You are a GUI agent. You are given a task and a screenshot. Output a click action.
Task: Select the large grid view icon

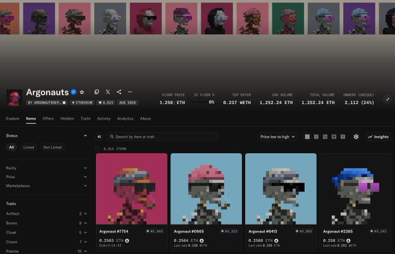307,137
